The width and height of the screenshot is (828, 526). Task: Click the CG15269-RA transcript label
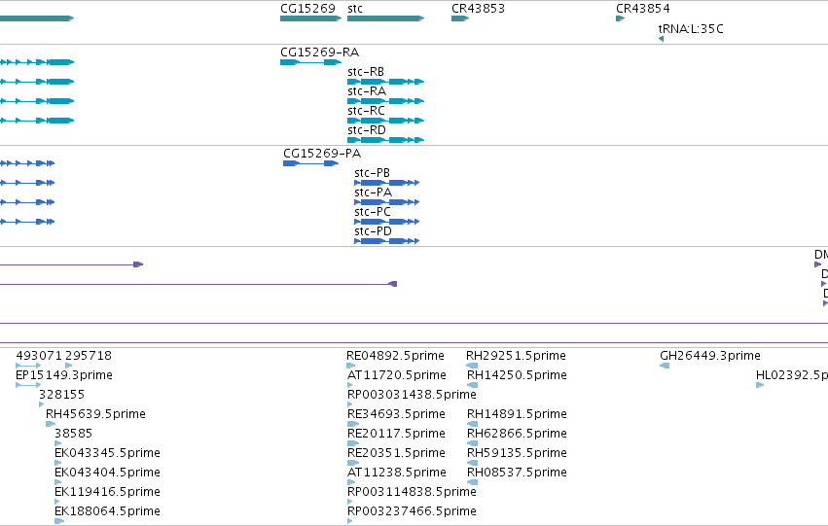click(319, 53)
